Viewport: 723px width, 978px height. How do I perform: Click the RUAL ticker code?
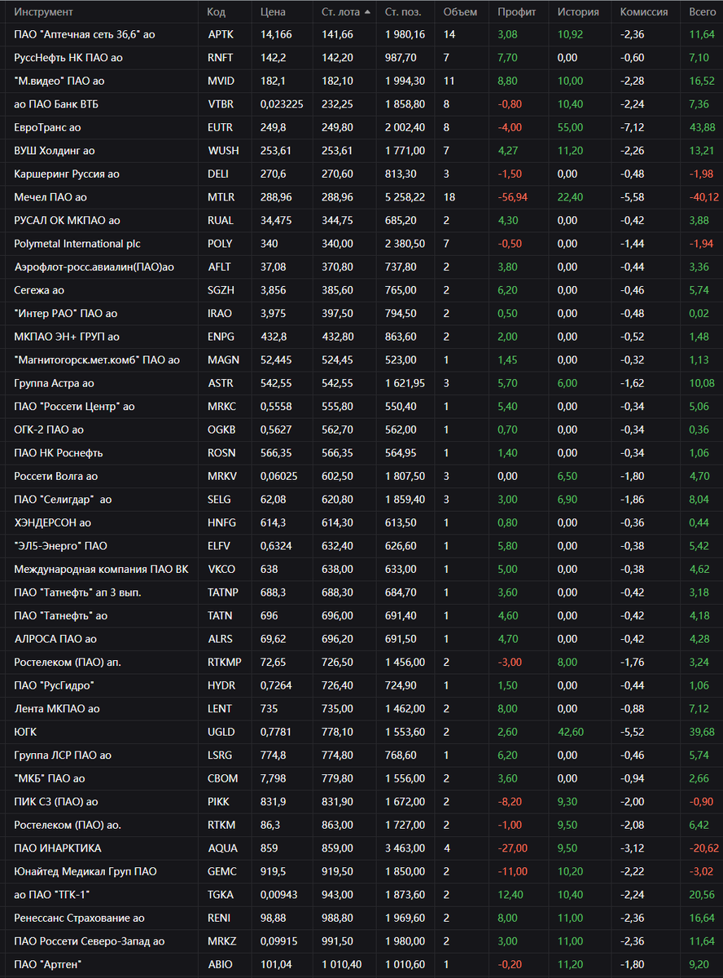point(220,221)
